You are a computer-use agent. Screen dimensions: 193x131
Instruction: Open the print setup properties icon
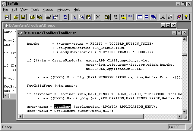[x=56, y=17]
